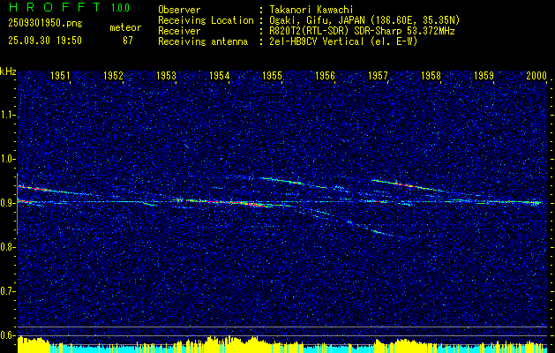
Task: Click the 1.1 kHz axis label
Action: point(8,115)
